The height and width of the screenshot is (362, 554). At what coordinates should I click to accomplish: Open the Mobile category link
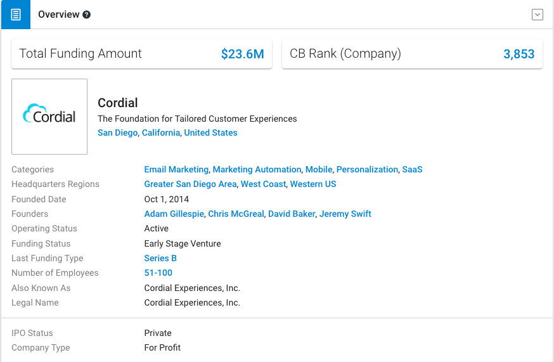click(319, 169)
